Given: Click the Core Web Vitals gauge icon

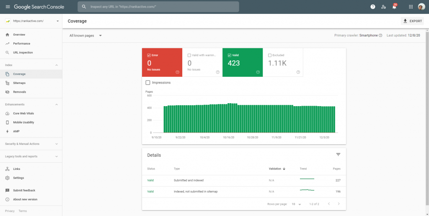Looking at the screenshot, I should tap(8, 113).
